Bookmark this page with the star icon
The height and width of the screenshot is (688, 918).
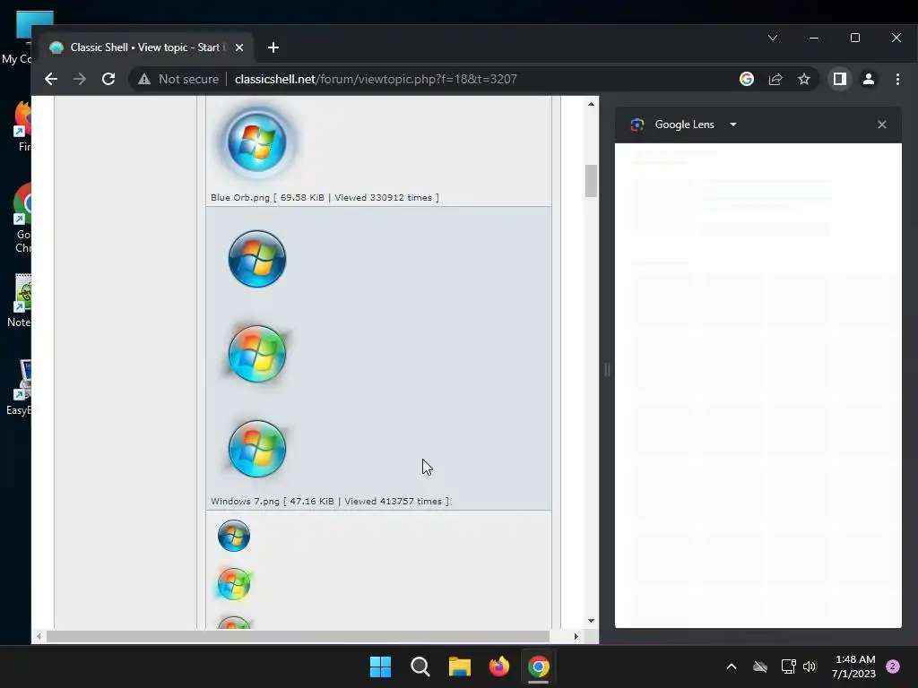(804, 79)
